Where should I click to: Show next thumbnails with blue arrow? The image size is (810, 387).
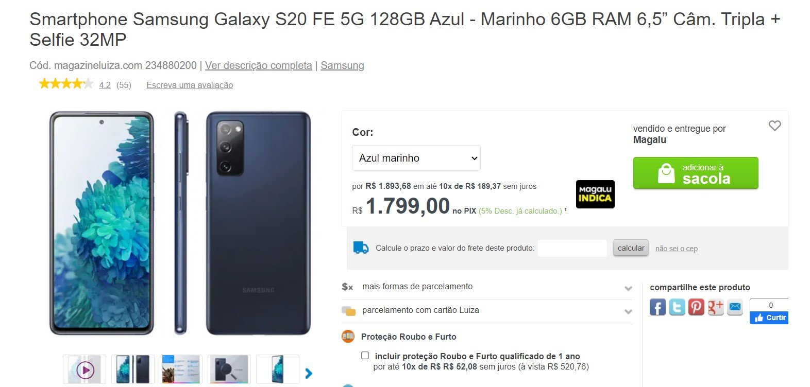coord(309,373)
